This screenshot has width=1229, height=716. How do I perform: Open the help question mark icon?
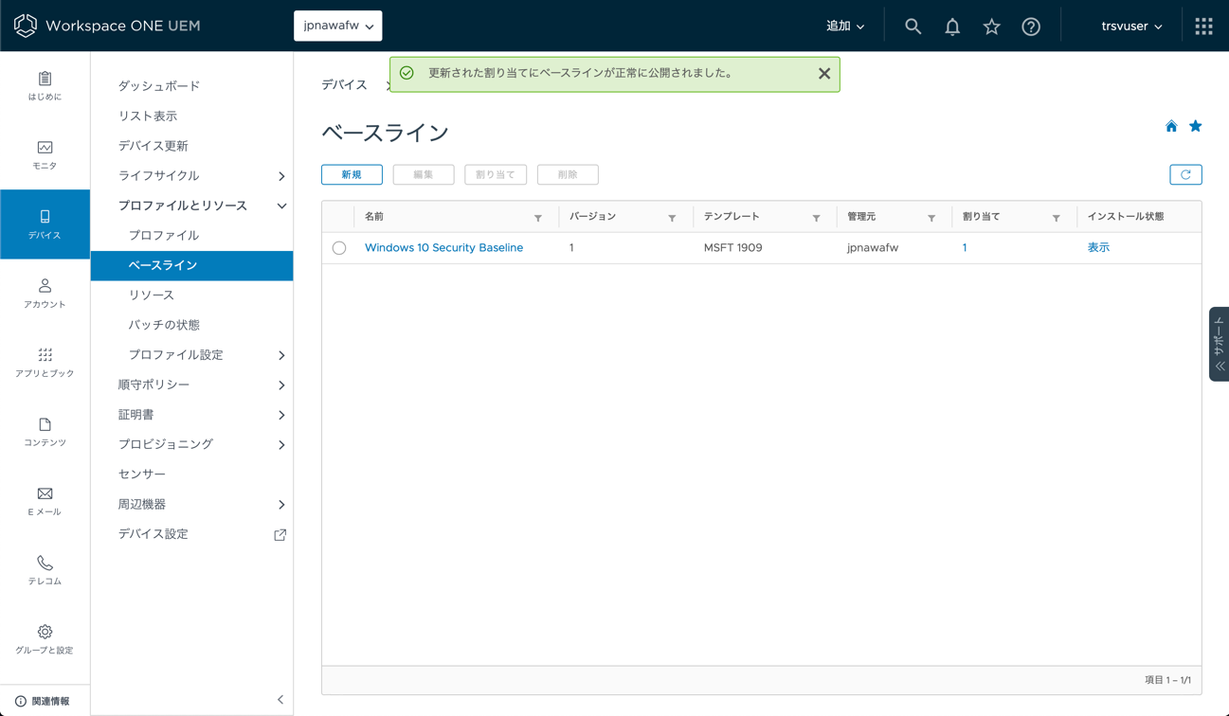[1031, 27]
